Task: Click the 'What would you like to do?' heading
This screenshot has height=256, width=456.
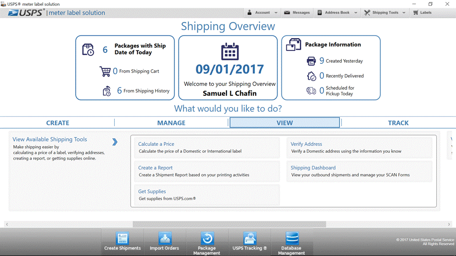Action: pos(228,108)
